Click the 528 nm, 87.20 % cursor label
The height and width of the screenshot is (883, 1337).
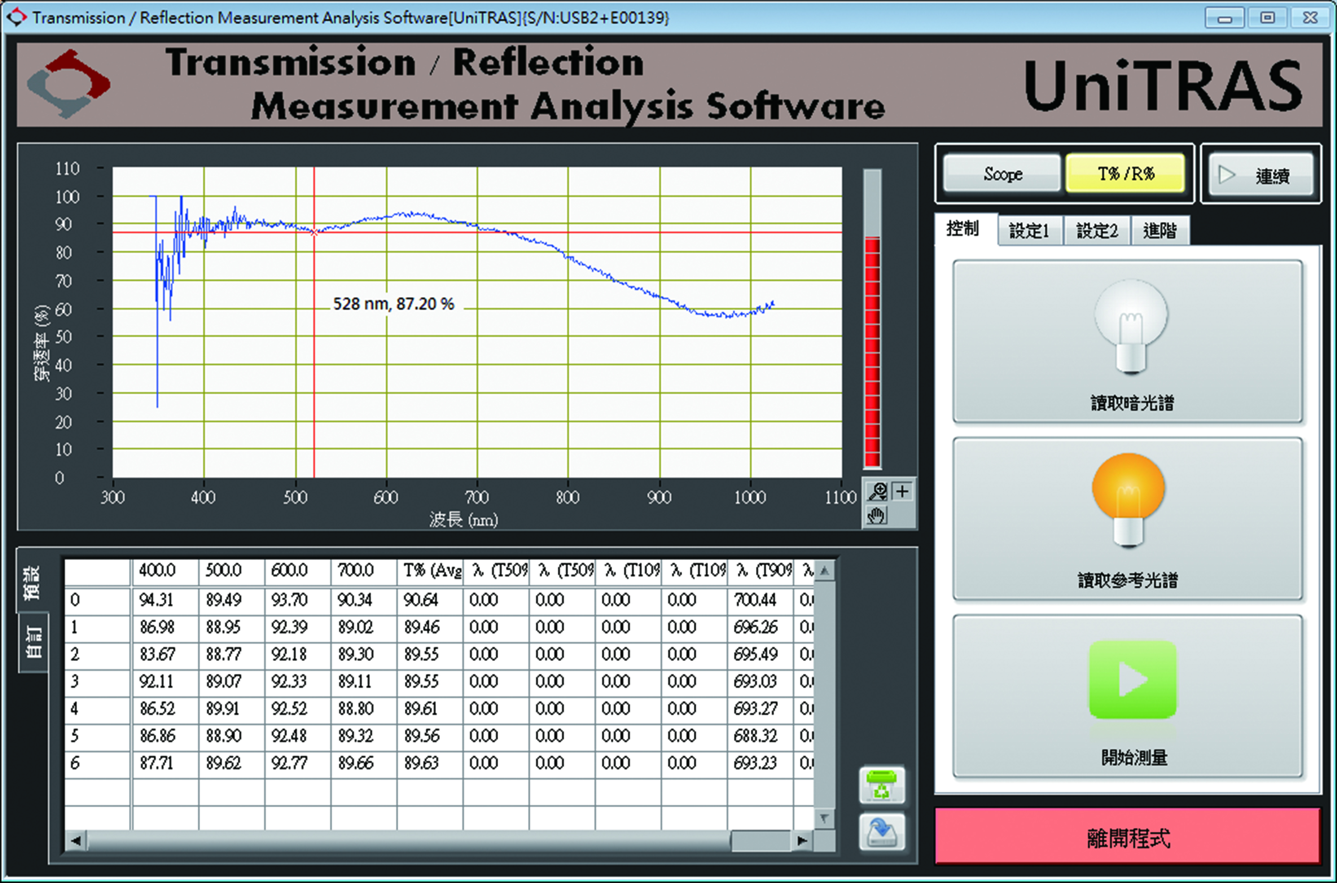point(393,304)
